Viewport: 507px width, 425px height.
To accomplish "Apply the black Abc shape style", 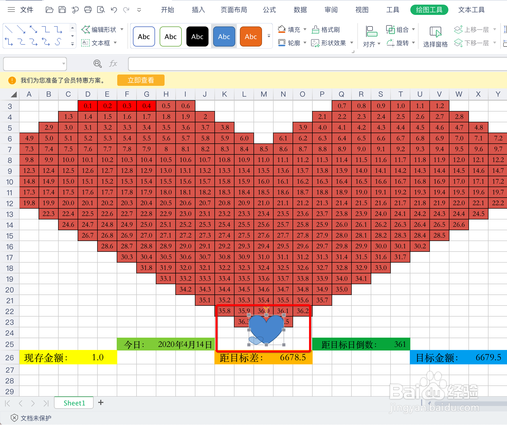I will (197, 36).
